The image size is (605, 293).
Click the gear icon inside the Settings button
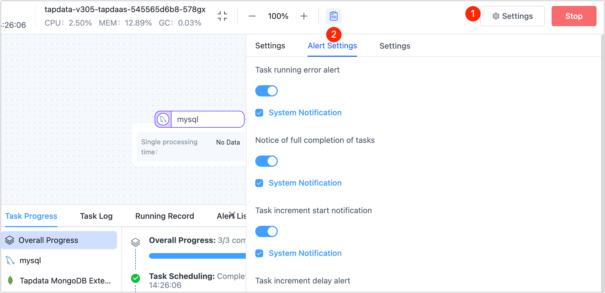click(496, 16)
